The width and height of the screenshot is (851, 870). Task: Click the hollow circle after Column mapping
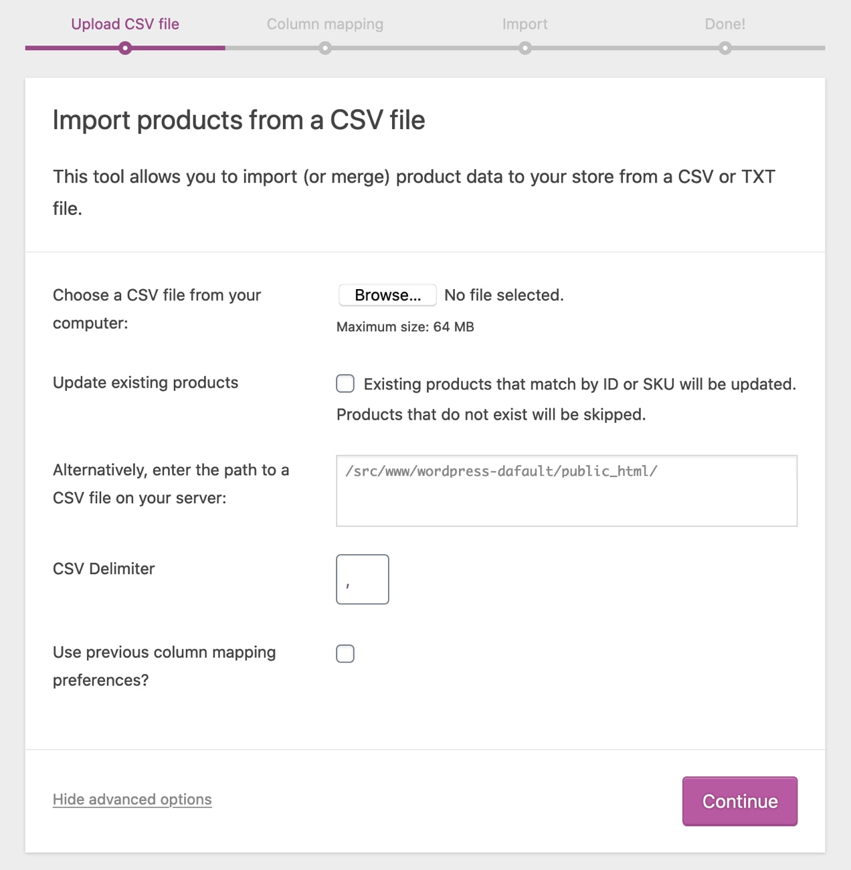tap(325, 48)
